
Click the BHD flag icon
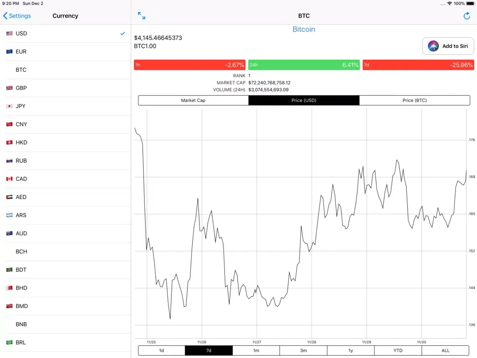(x=9, y=288)
